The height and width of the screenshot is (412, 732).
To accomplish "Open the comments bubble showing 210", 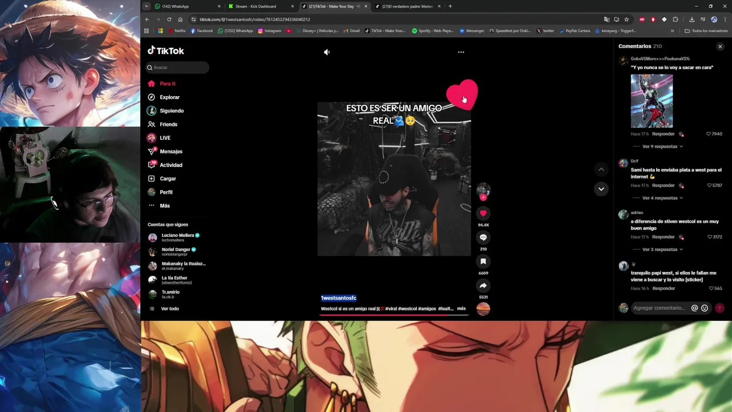I will click(483, 237).
